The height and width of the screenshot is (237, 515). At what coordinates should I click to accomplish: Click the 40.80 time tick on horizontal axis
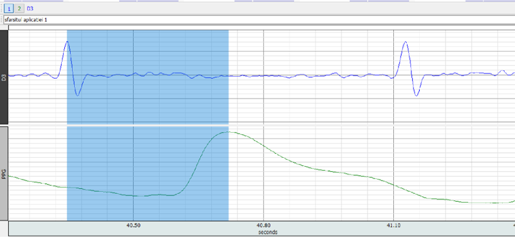click(x=263, y=225)
